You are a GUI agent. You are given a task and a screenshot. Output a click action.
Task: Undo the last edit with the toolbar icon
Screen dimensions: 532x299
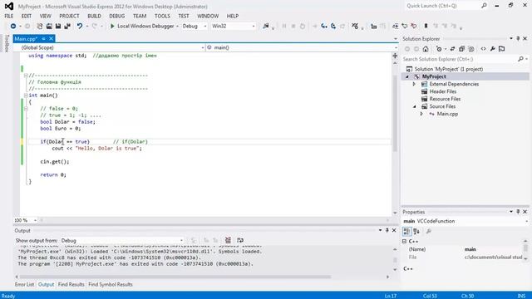(80, 26)
